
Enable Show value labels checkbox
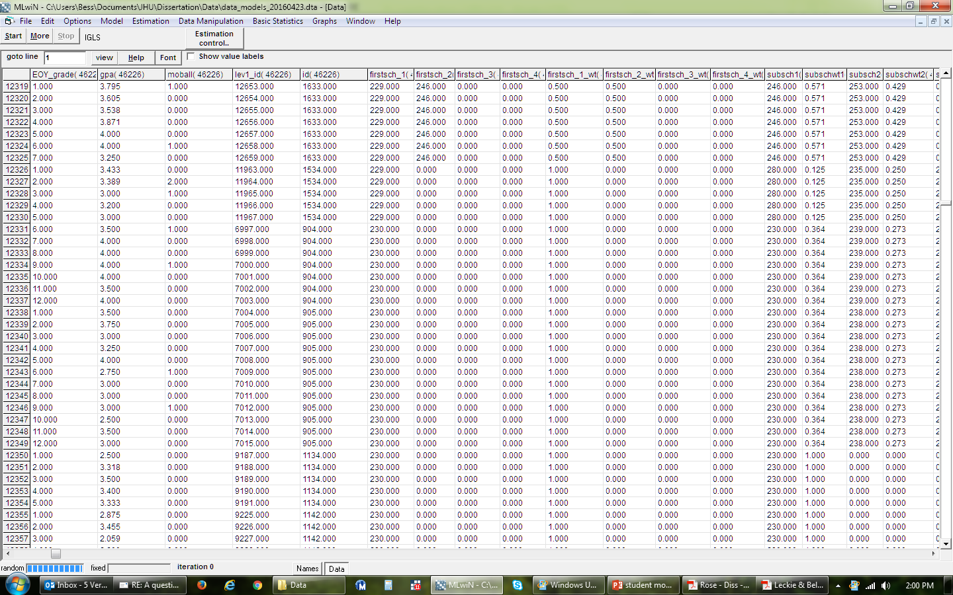[191, 57]
